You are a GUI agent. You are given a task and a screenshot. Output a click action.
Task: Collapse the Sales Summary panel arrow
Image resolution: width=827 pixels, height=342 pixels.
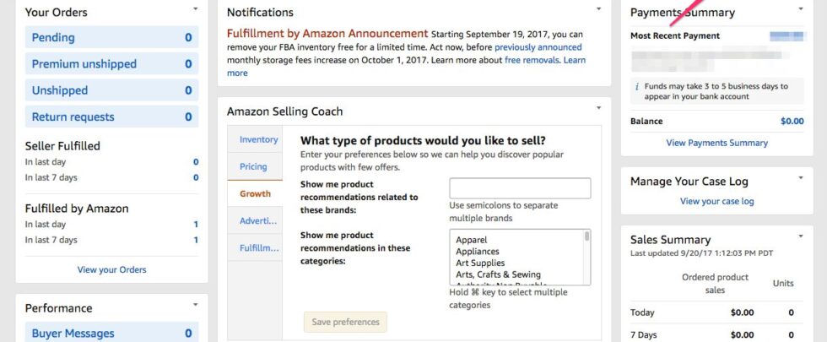coord(801,236)
